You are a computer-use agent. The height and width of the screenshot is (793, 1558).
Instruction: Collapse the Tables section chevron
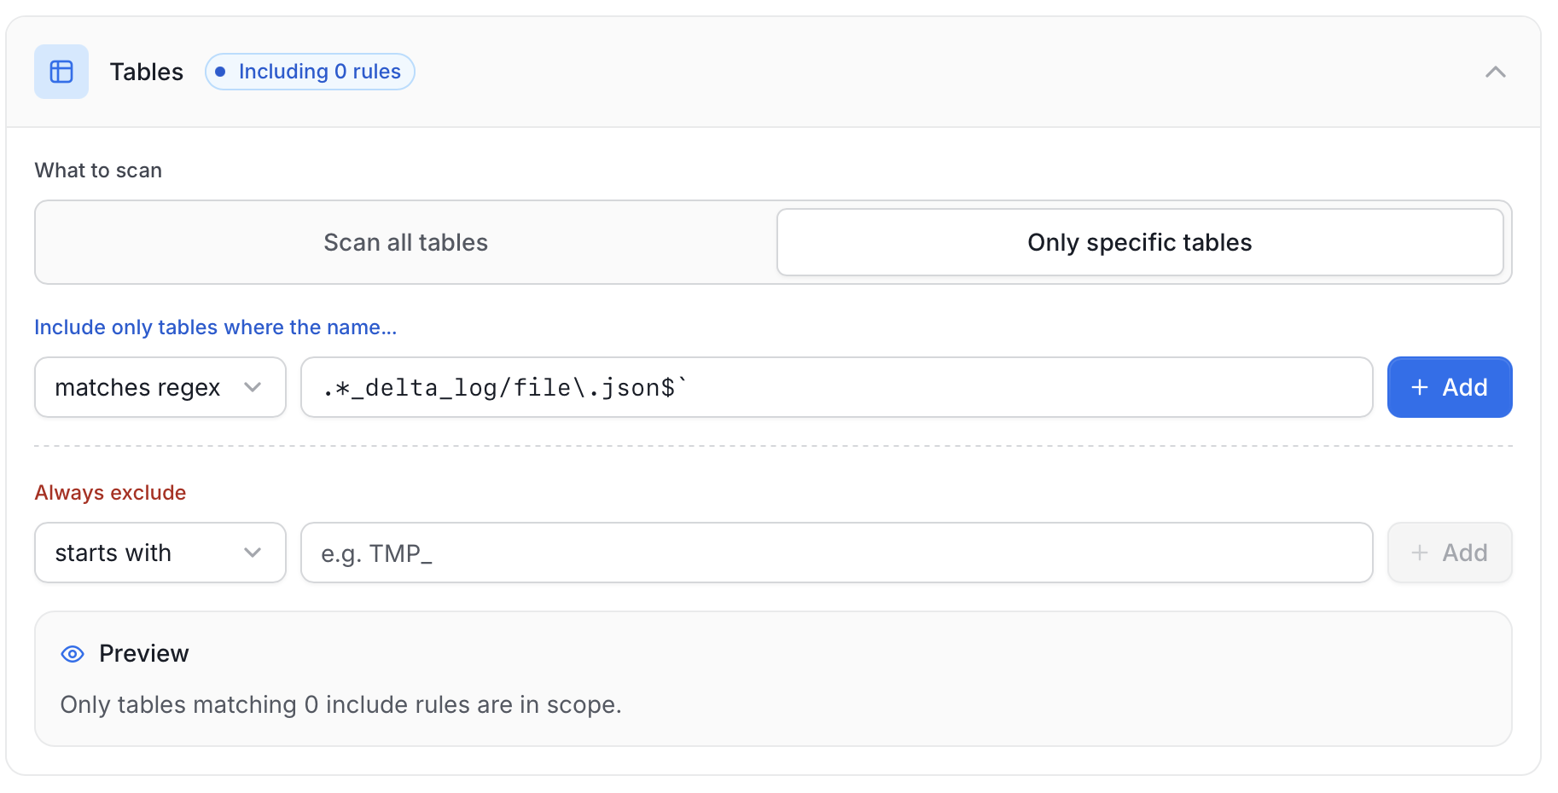(1495, 72)
